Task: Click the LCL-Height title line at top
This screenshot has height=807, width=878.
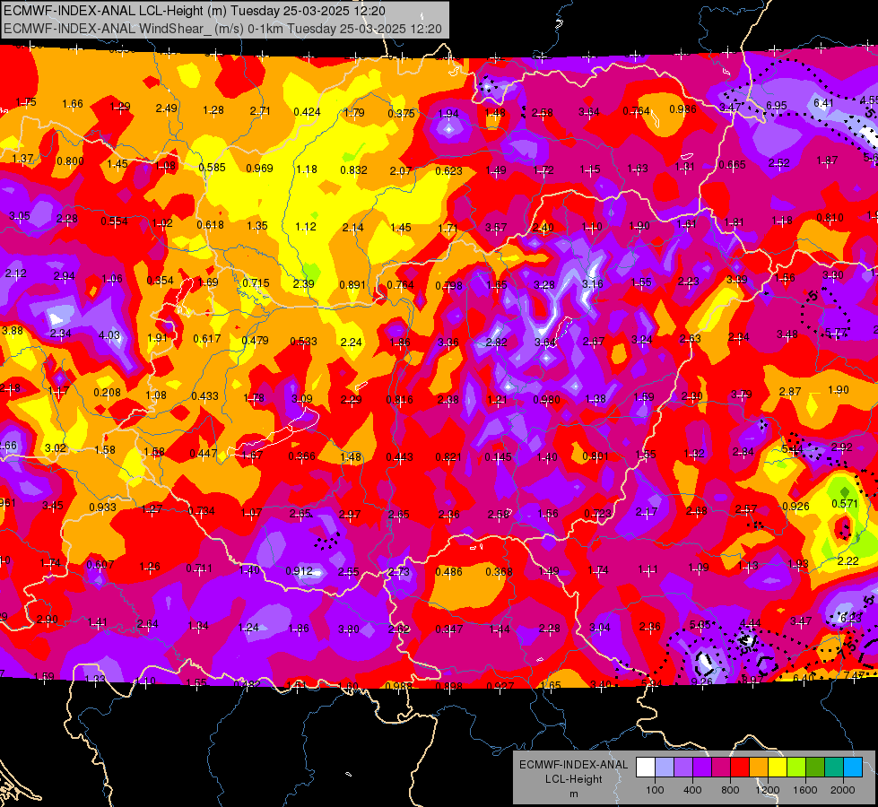Action: coord(195,11)
